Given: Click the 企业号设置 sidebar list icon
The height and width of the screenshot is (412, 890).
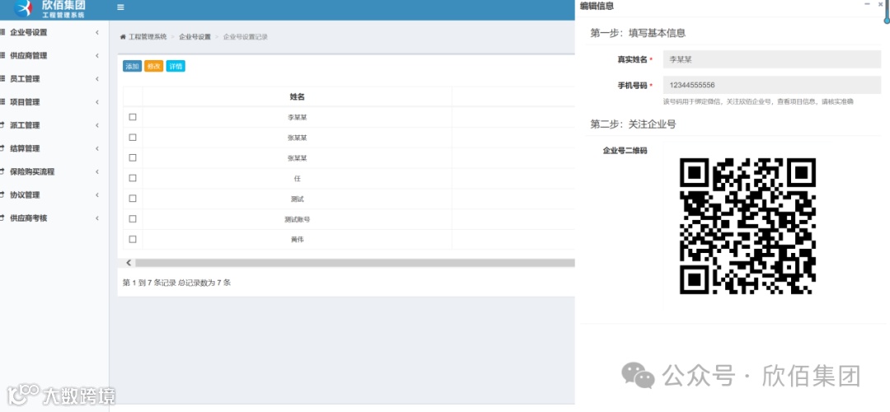Looking at the screenshot, I should (2, 32).
